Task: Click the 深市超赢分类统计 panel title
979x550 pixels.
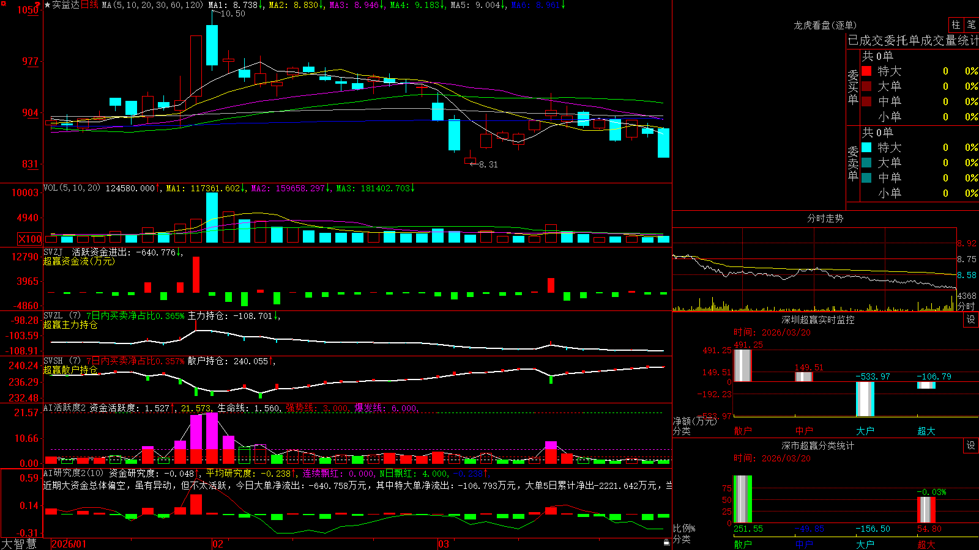Action: point(817,446)
